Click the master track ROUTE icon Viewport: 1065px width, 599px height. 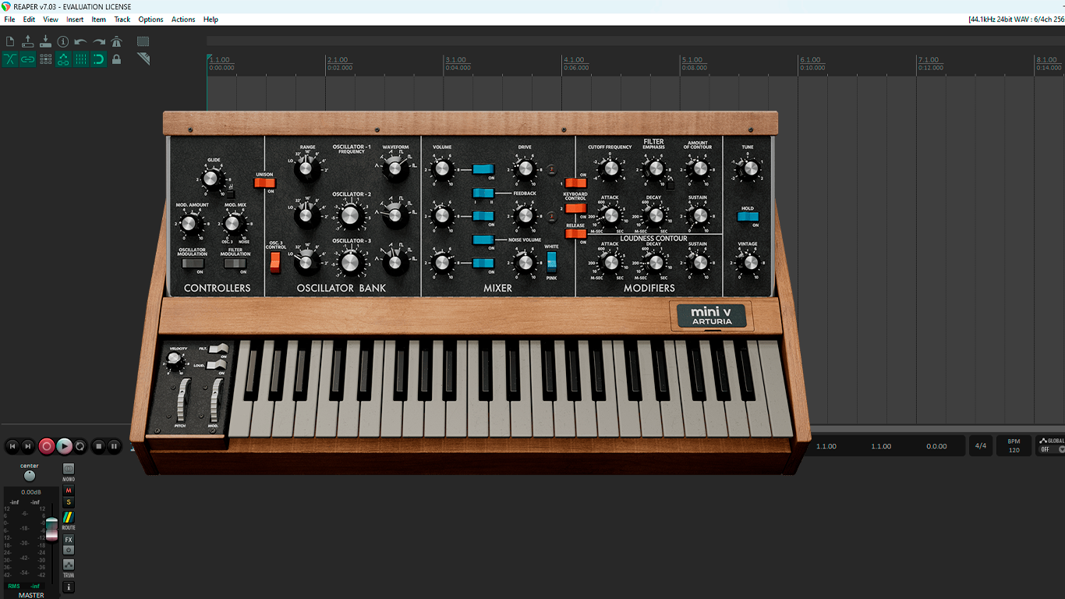(x=69, y=518)
